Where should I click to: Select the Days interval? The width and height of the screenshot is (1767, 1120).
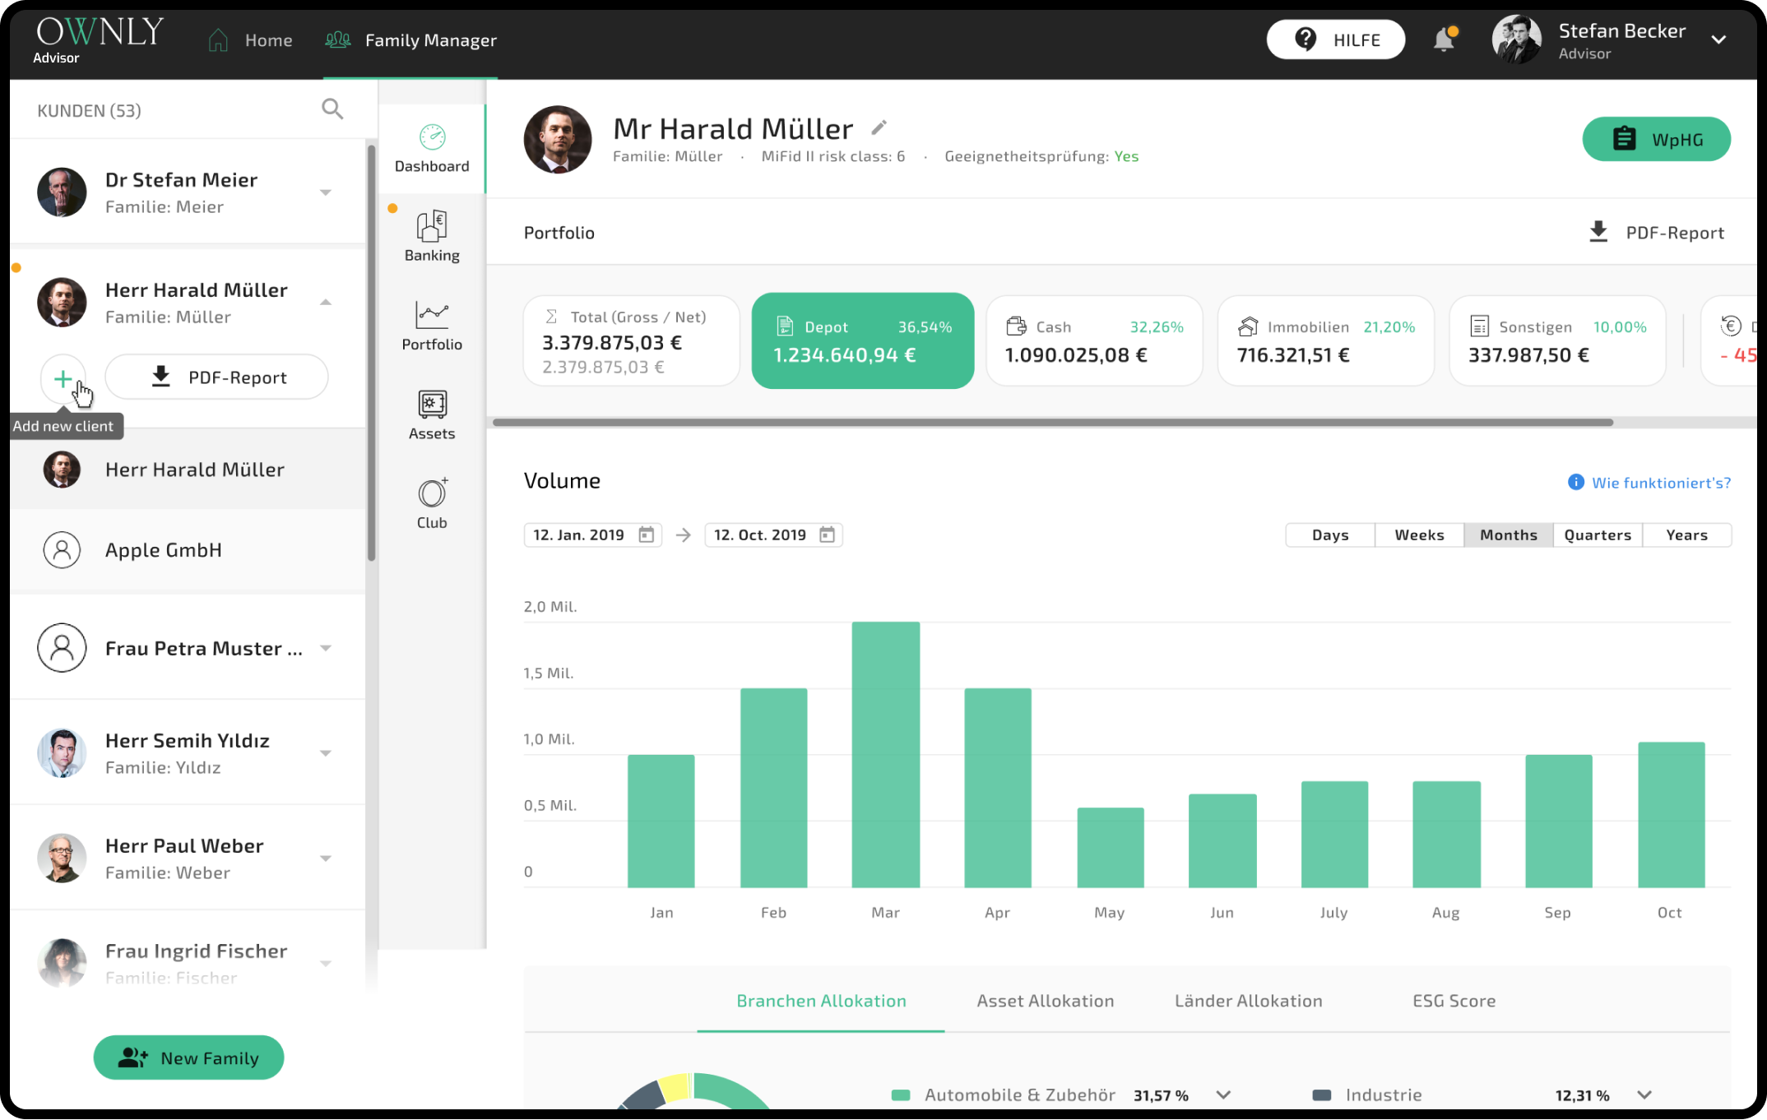(x=1330, y=535)
